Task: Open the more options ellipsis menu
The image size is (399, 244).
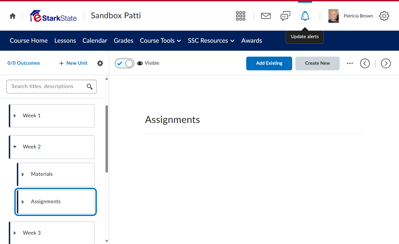Action: 350,63
